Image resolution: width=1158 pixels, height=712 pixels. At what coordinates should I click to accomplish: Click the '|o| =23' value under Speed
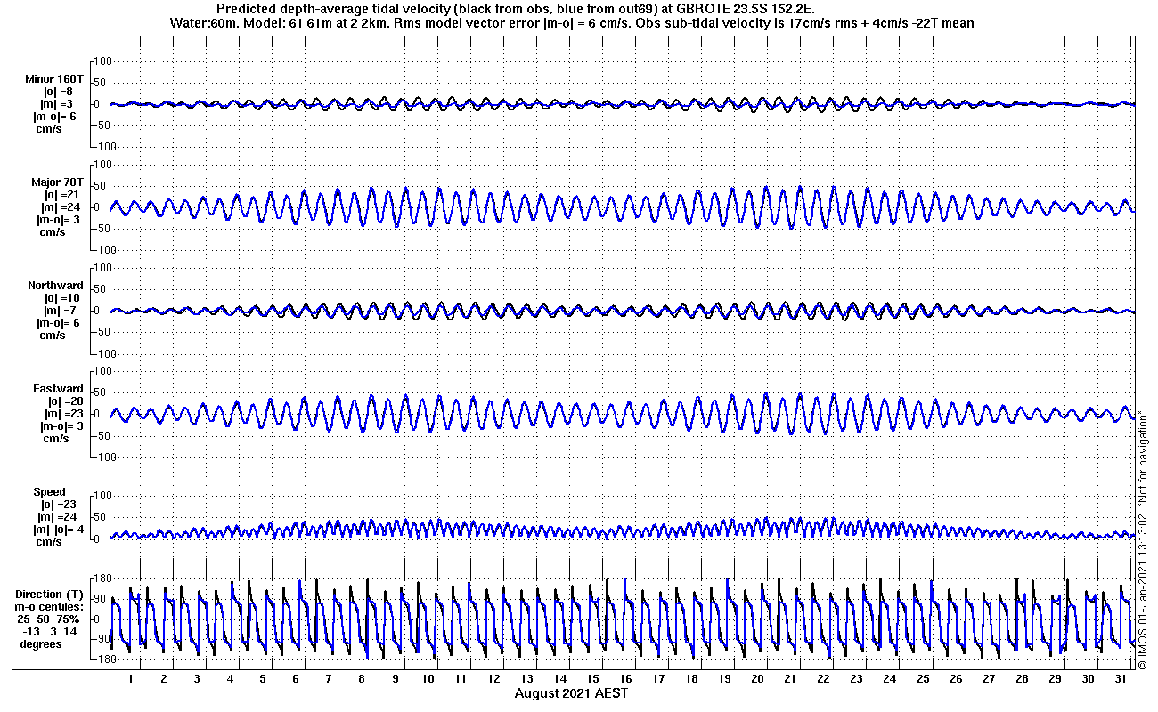pyautogui.click(x=61, y=505)
